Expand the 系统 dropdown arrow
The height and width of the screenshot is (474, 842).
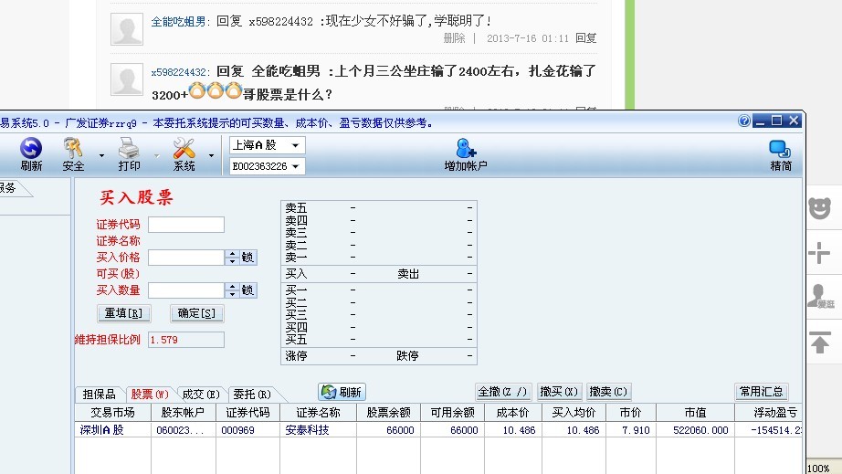coord(211,155)
